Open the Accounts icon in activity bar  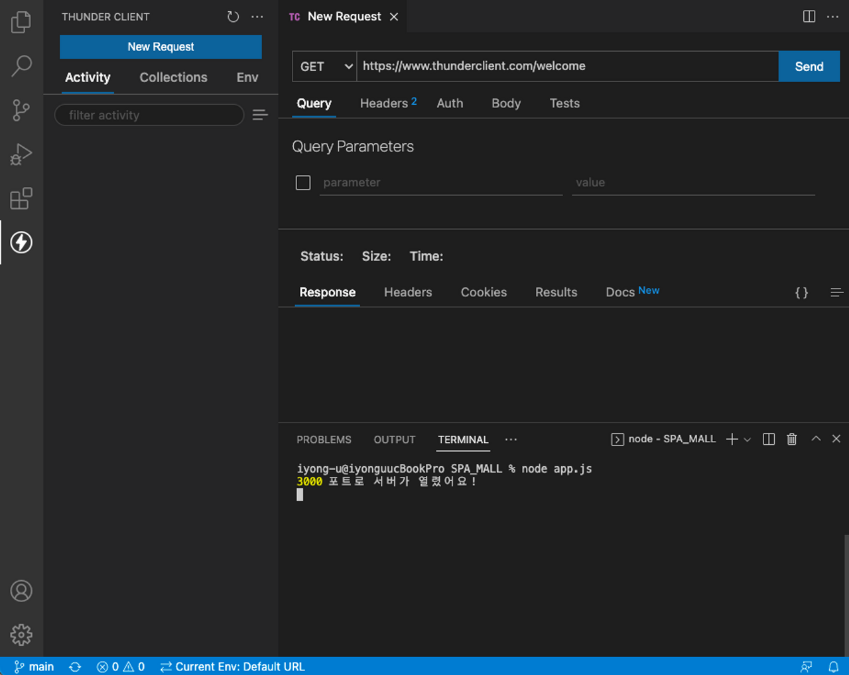pyautogui.click(x=21, y=591)
